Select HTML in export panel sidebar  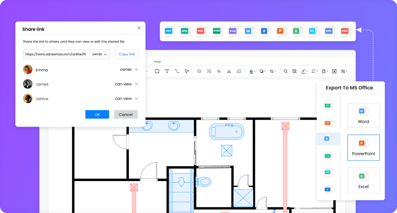point(328,156)
